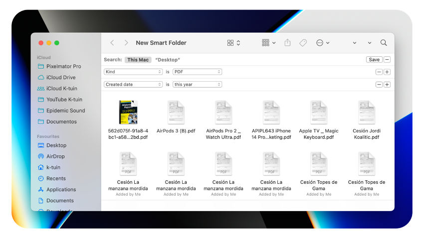The width and height of the screenshot is (424, 238).
Task: Open Recents in sidebar
Action: point(52,179)
